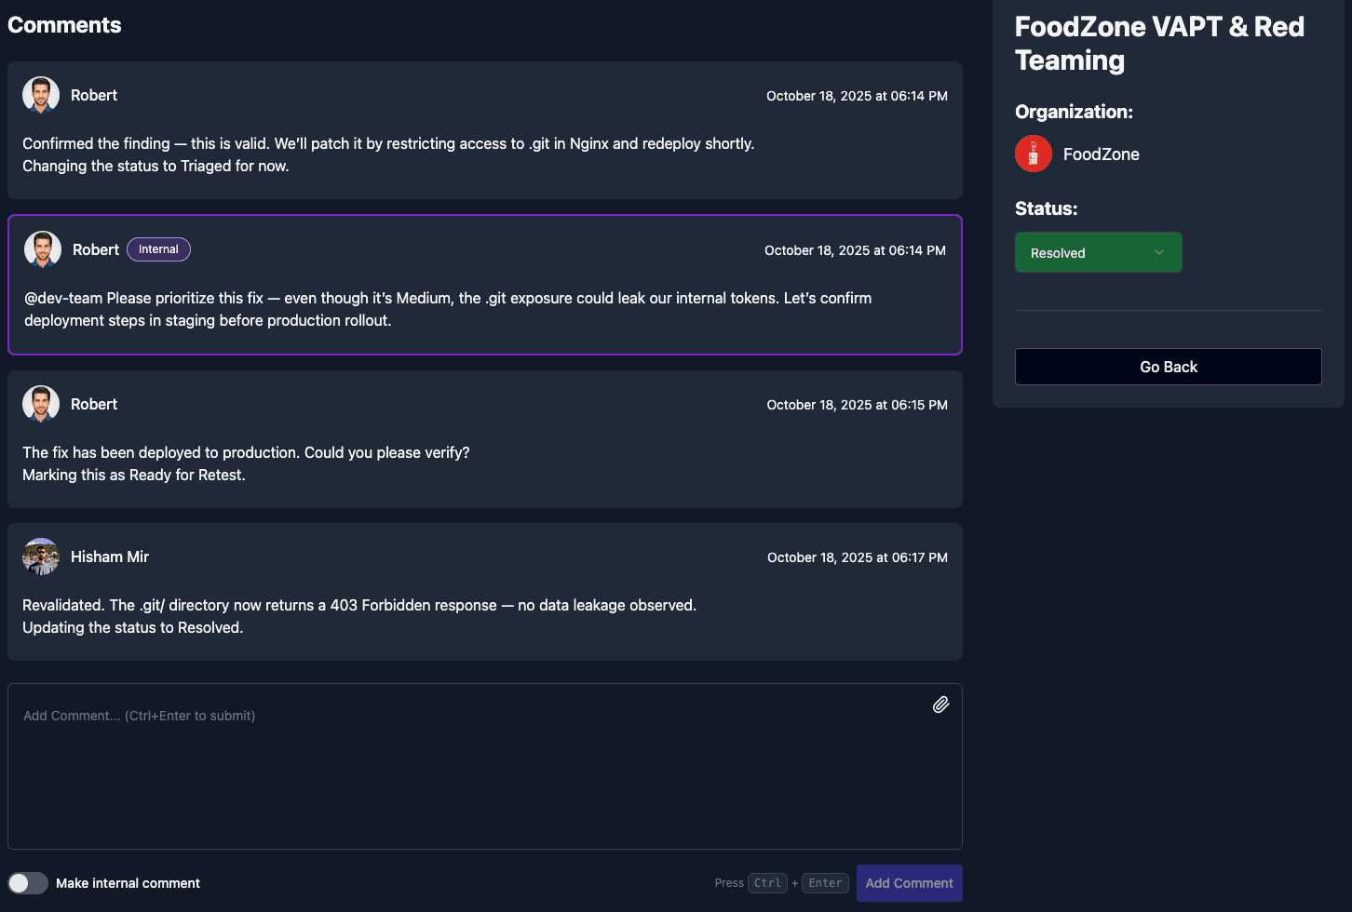Enable the Make internal comment toggle
This screenshot has height=912, width=1352.
point(28,882)
